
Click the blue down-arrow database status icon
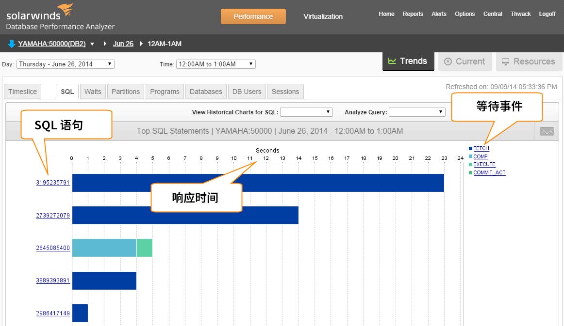click(x=12, y=44)
